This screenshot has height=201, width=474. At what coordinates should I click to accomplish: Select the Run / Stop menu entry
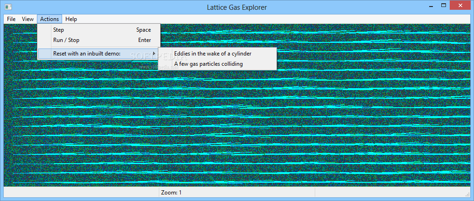(x=99, y=40)
